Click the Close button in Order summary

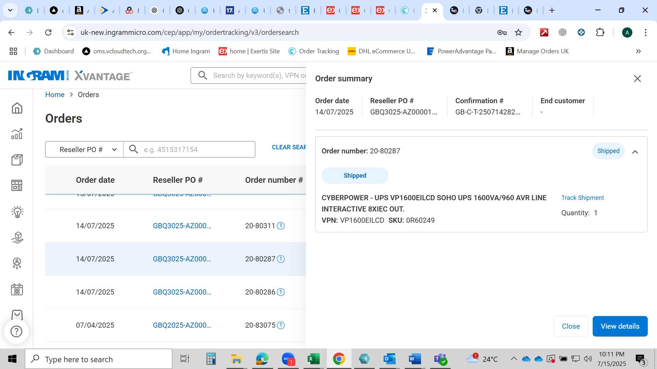point(571,326)
